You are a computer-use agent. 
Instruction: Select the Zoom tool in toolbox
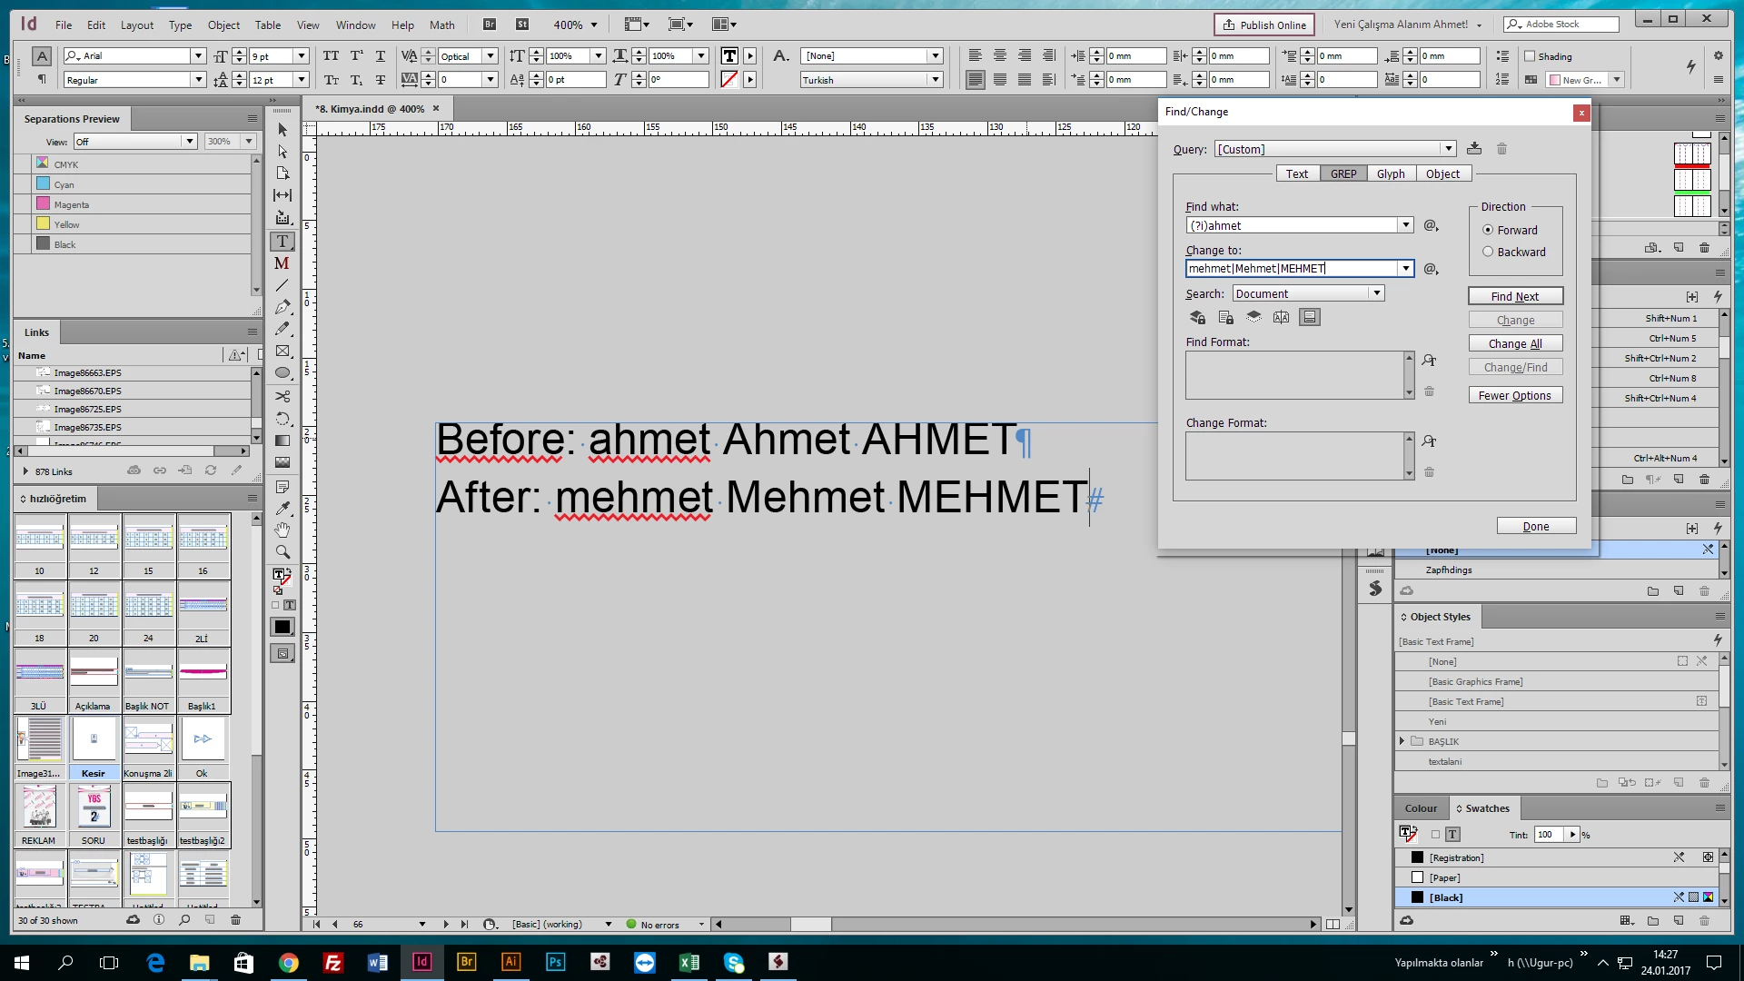pos(282,552)
